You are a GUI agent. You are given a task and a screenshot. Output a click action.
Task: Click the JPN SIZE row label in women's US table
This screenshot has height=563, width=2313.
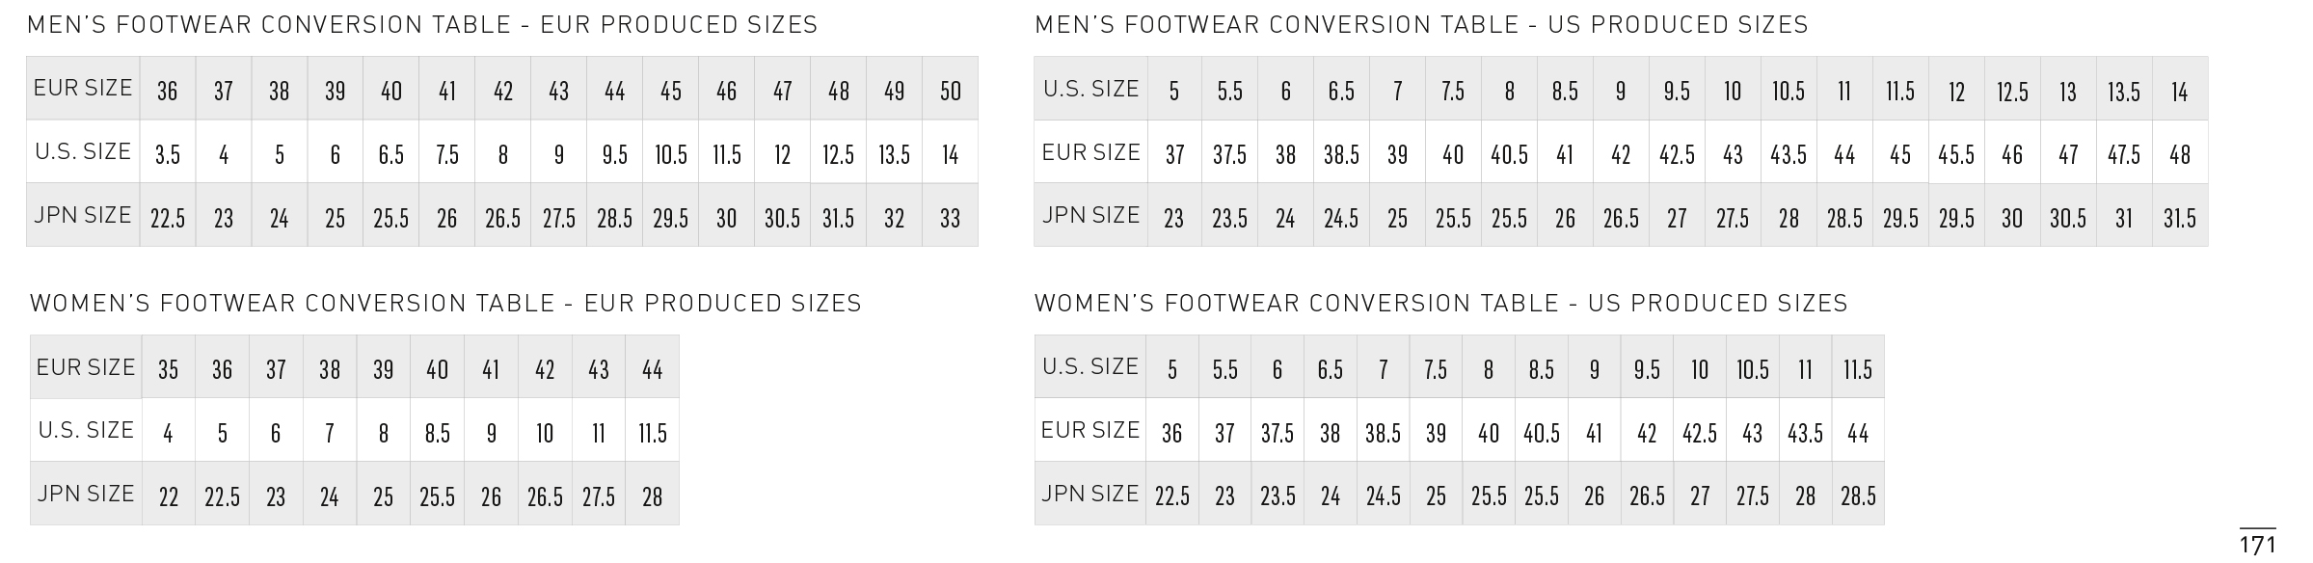point(1090,494)
